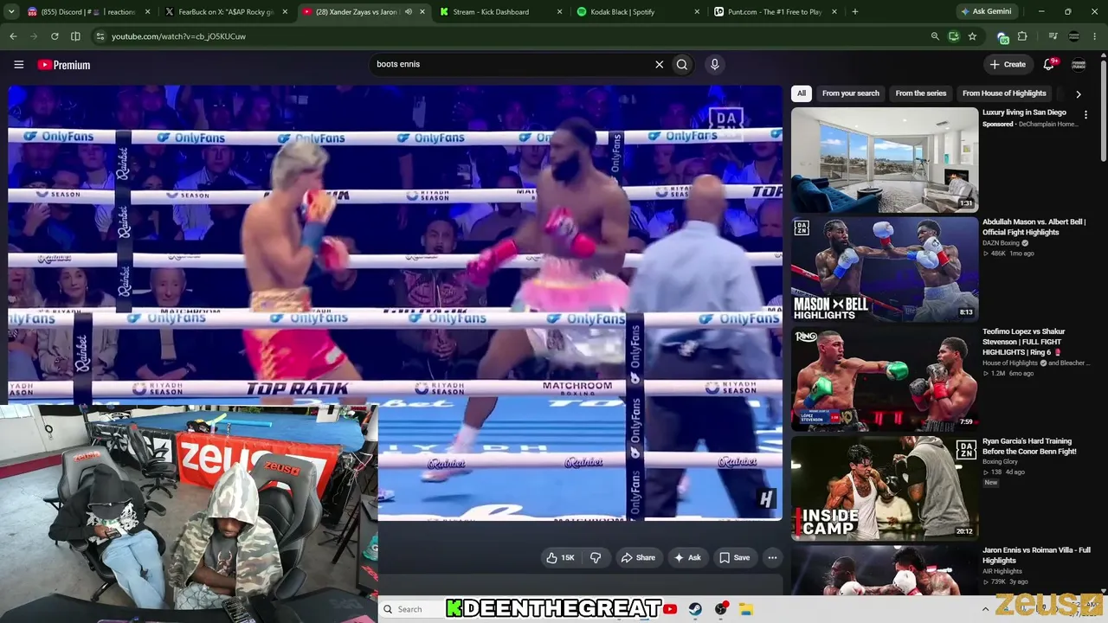Select the 'From your search' chip
Screen dimensions: 1108x623
coord(850,93)
